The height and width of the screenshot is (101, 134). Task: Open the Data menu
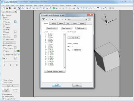point(35,5)
